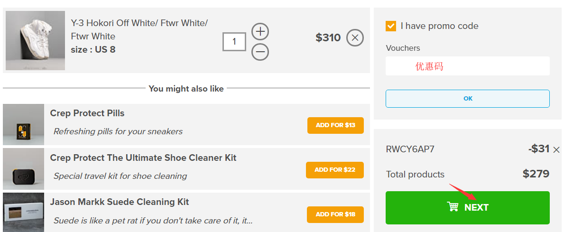564x232 pixels.
Task: Click the quantity box showing 1
Action: [x=234, y=42]
